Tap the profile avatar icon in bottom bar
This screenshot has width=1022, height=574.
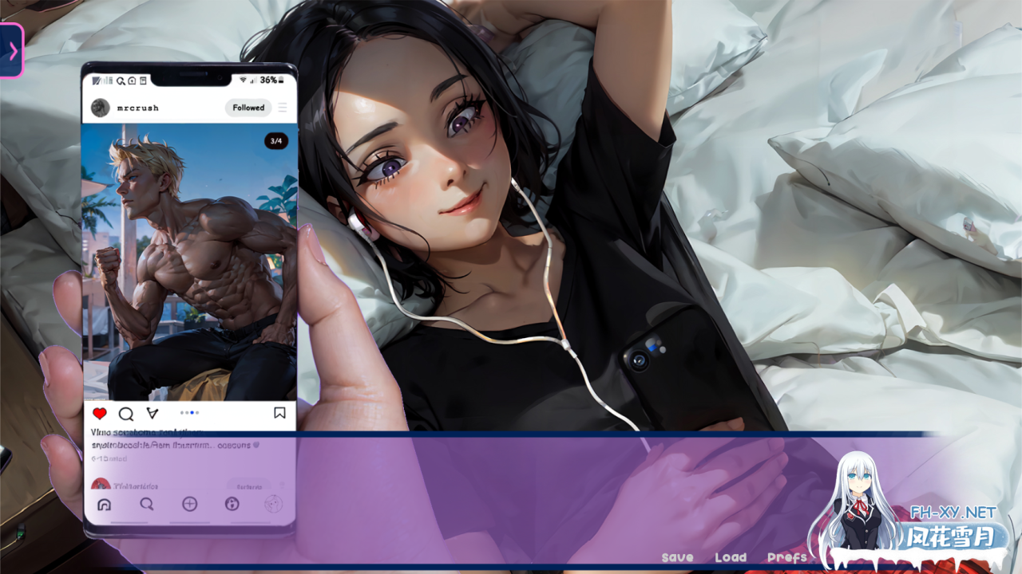(x=274, y=504)
